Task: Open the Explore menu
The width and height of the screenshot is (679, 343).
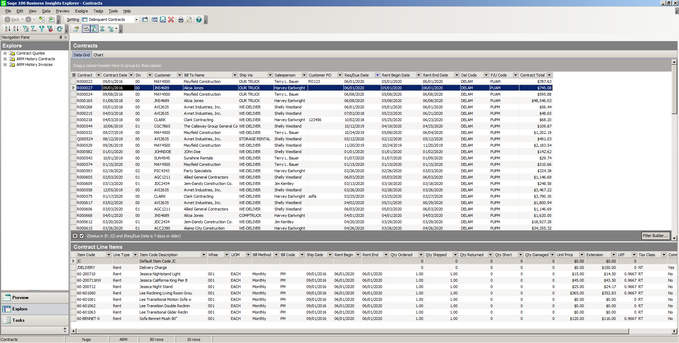Action: pyautogui.click(x=81, y=11)
